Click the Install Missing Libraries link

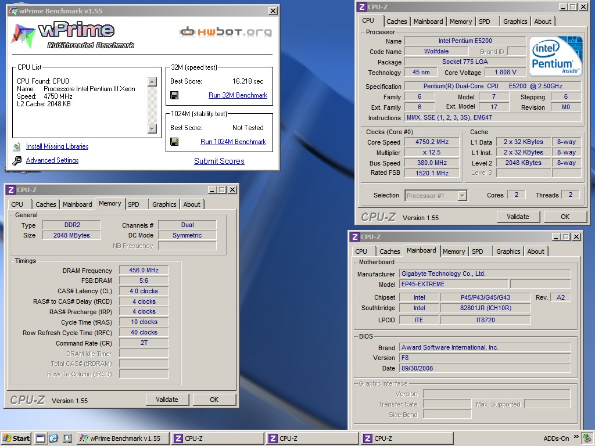point(58,146)
